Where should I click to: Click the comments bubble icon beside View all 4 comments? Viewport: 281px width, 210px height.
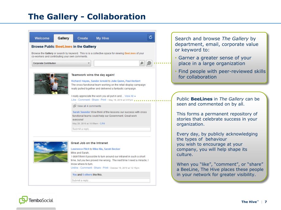click(75, 106)
